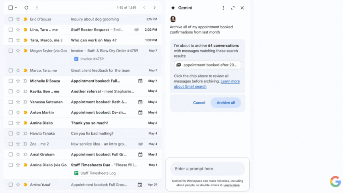Image resolution: width=343 pixels, height=193 pixels.
Task: Select the Eric D'Souza email checkbox
Action: click(10, 19)
